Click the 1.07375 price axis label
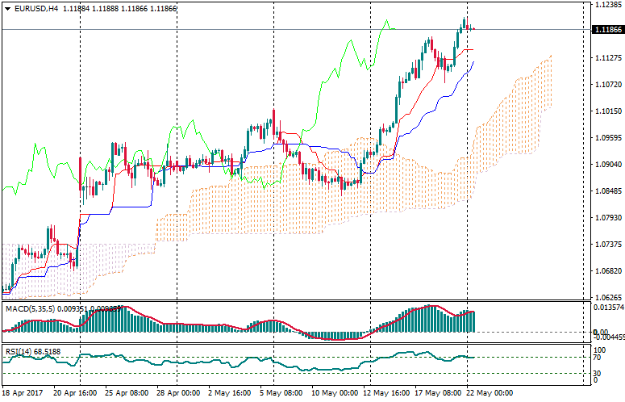Viewport: 625px width, 402px height. coord(606,245)
